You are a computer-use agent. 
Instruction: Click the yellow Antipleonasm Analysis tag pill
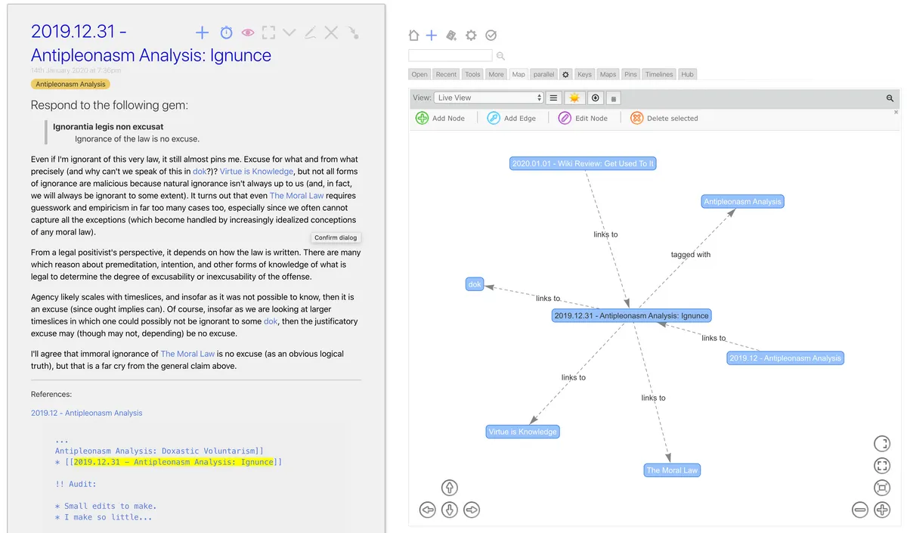(70, 85)
